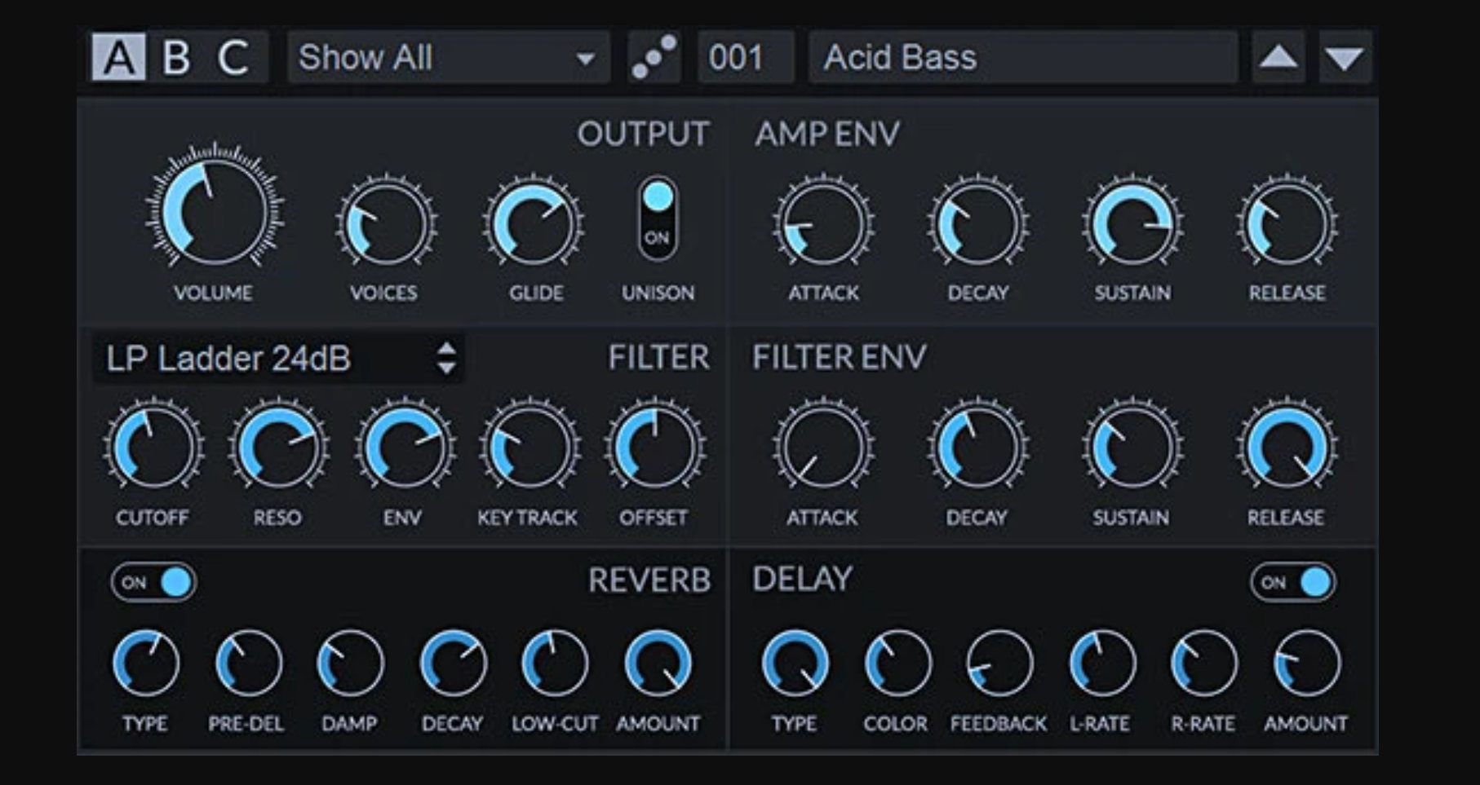Click the Acid Bass preset name

coord(1023,57)
